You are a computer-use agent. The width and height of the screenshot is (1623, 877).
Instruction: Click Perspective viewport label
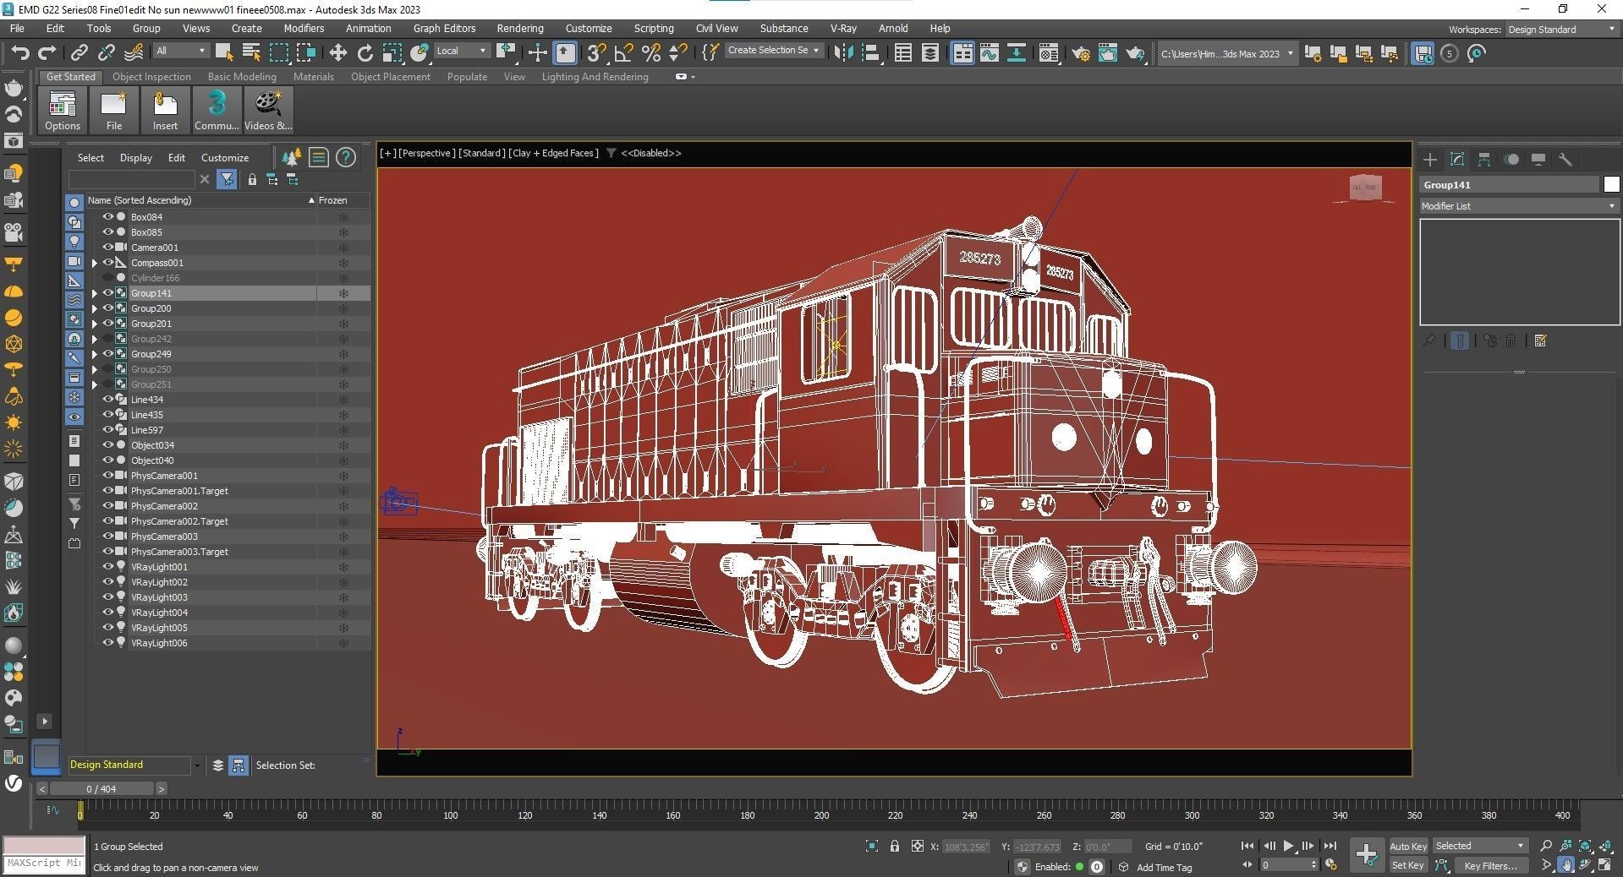coord(426,153)
